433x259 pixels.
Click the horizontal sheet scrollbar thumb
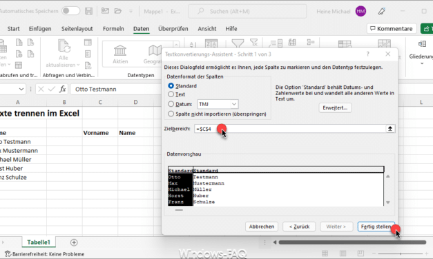pyautogui.click(x=352, y=242)
